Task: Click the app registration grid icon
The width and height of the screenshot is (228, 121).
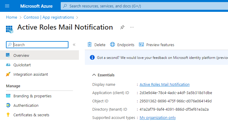Action: (x=10, y=29)
